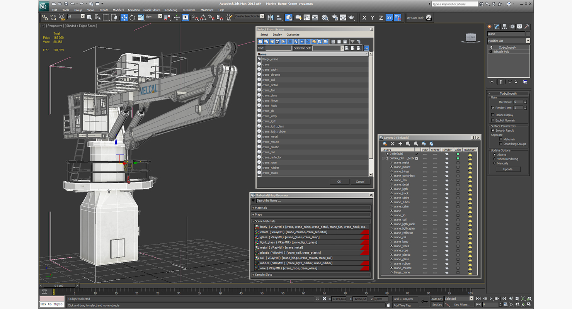
Task: Open Display menu in Select From Scene
Action: [x=277, y=35]
